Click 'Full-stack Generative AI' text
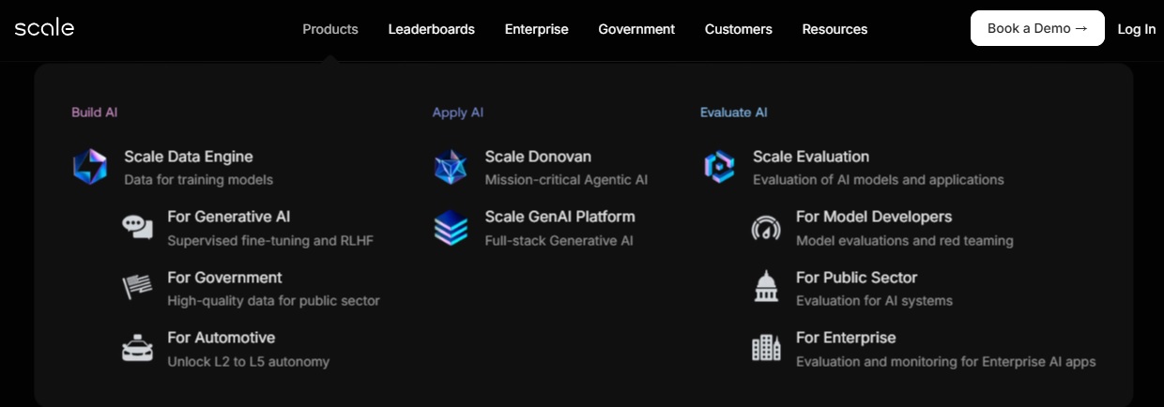1164x407 pixels. click(559, 241)
